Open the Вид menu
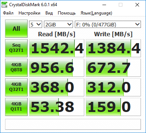 pyautogui.click(x=49, y=13)
